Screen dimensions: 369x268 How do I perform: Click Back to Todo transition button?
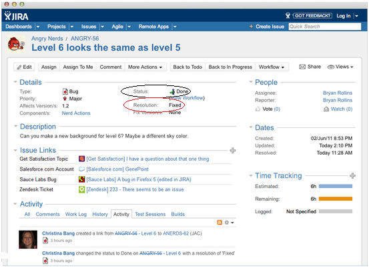click(x=188, y=67)
